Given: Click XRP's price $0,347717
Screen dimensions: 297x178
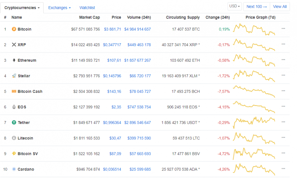Looking at the screenshot, I should pyautogui.click(x=112, y=45).
